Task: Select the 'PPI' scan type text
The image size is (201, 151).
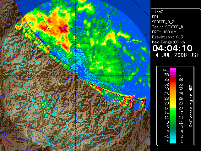Action: tap(155, 17)
